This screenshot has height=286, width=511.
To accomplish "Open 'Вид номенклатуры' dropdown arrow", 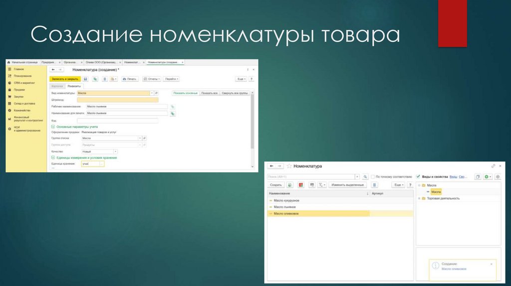I will (x=152, y=93).
